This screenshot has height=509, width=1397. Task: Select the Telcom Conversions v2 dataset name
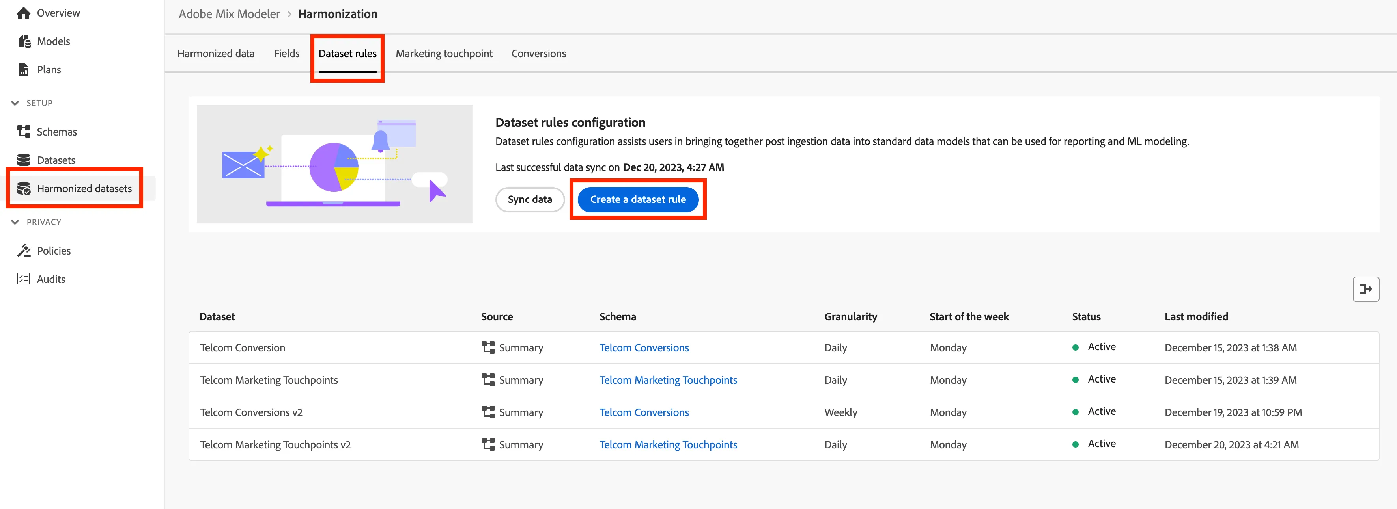click(251, 412)
